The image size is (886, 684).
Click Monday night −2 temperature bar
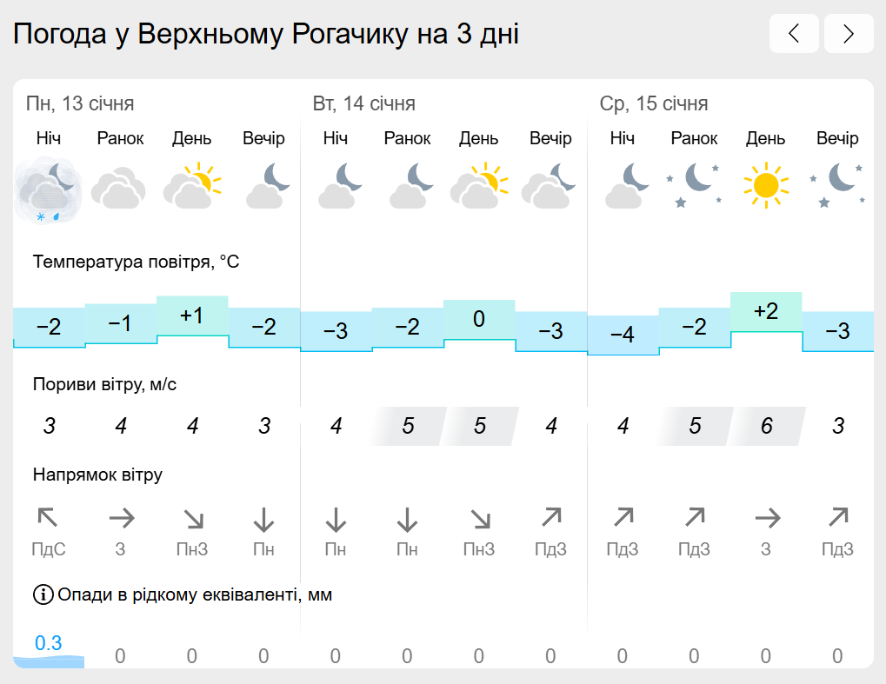(50, 327)
